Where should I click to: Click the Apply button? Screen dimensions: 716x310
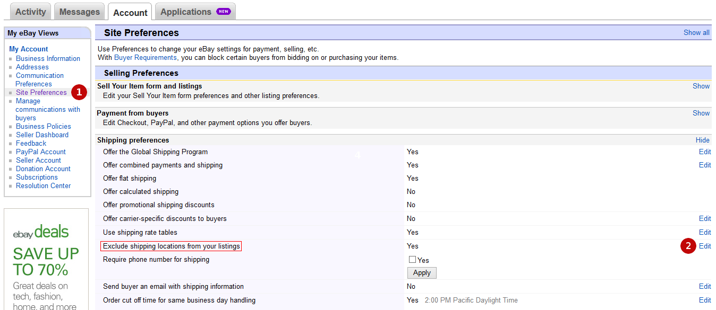[x=422, y=272]
